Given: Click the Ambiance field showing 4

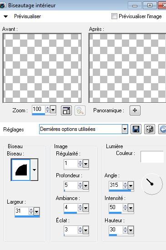Looking at the screenshot, I should 71,207.
